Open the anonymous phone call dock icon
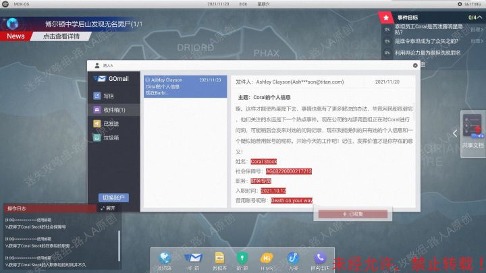Viewport: 486px width, 273px height. (320, 258)
